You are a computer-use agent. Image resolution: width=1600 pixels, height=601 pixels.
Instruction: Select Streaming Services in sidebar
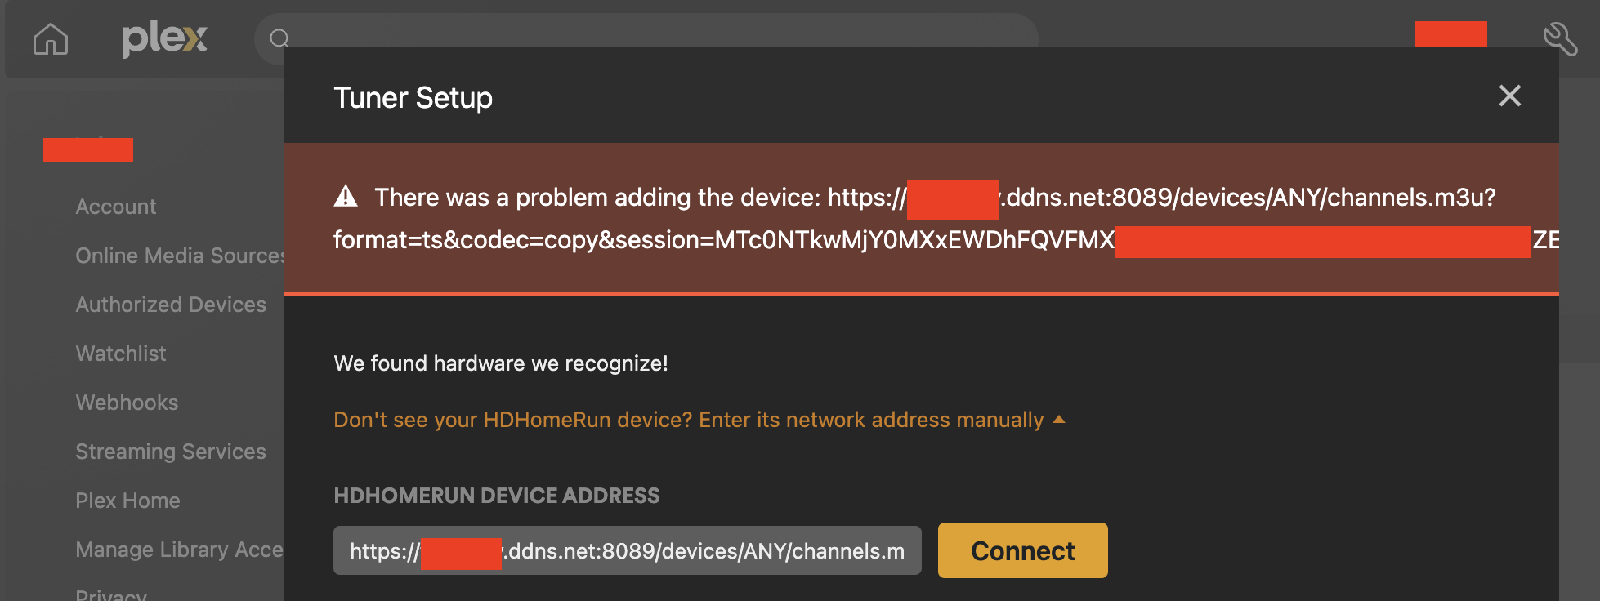(171, 452)
